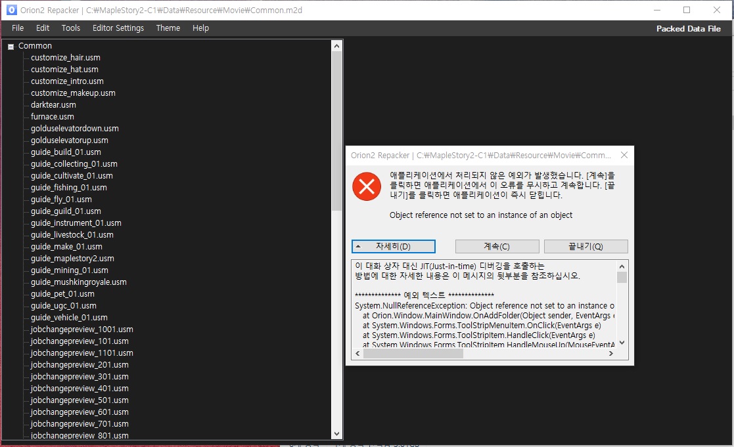Select guide_mining_01.usm file

[69, 270]
